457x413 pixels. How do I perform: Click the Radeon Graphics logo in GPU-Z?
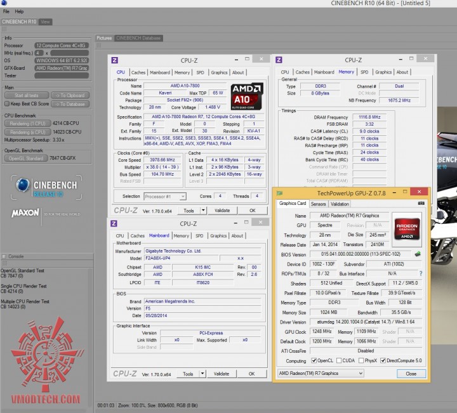[x=407, y=230]
